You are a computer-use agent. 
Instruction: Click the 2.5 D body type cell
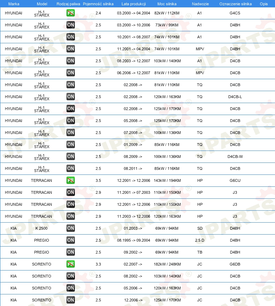(199, 240)
